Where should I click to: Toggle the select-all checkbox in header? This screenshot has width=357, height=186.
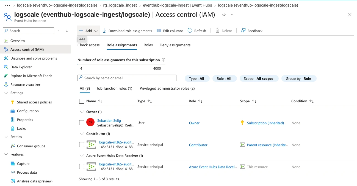[82, 101]
